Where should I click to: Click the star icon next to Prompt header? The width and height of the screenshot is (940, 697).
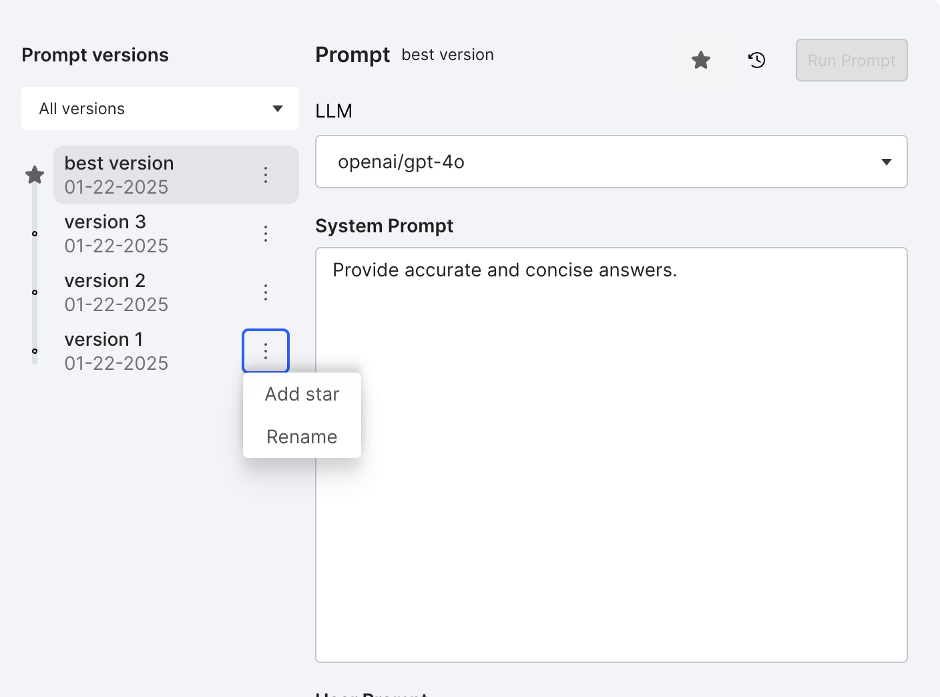(x=701, y=60)
